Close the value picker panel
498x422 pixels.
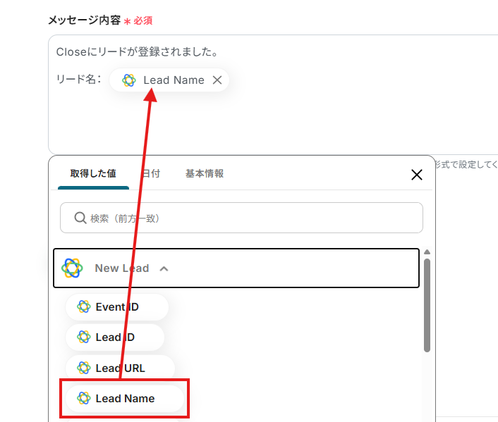coord(417,175)
